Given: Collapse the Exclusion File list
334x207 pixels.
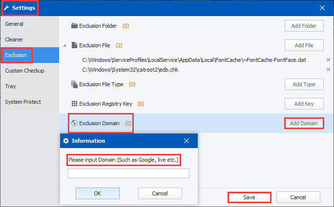Looking at the screenshot, I should (65, 45).
